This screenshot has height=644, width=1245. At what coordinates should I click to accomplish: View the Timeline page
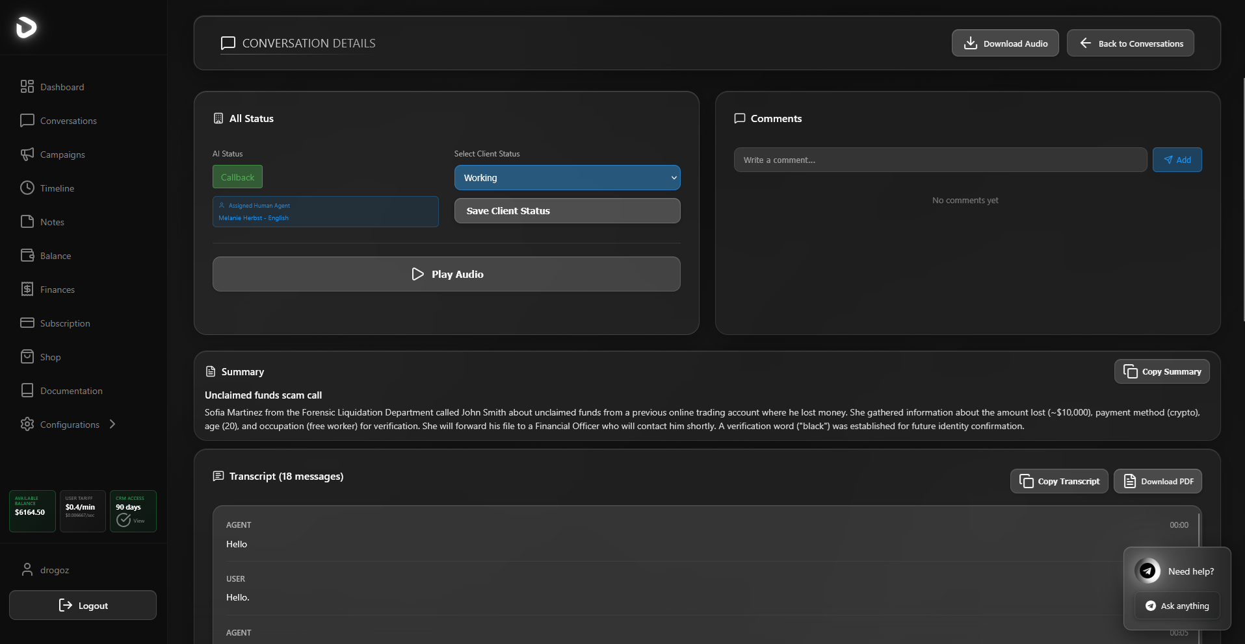pyautogui.click(x=57, y=188)
